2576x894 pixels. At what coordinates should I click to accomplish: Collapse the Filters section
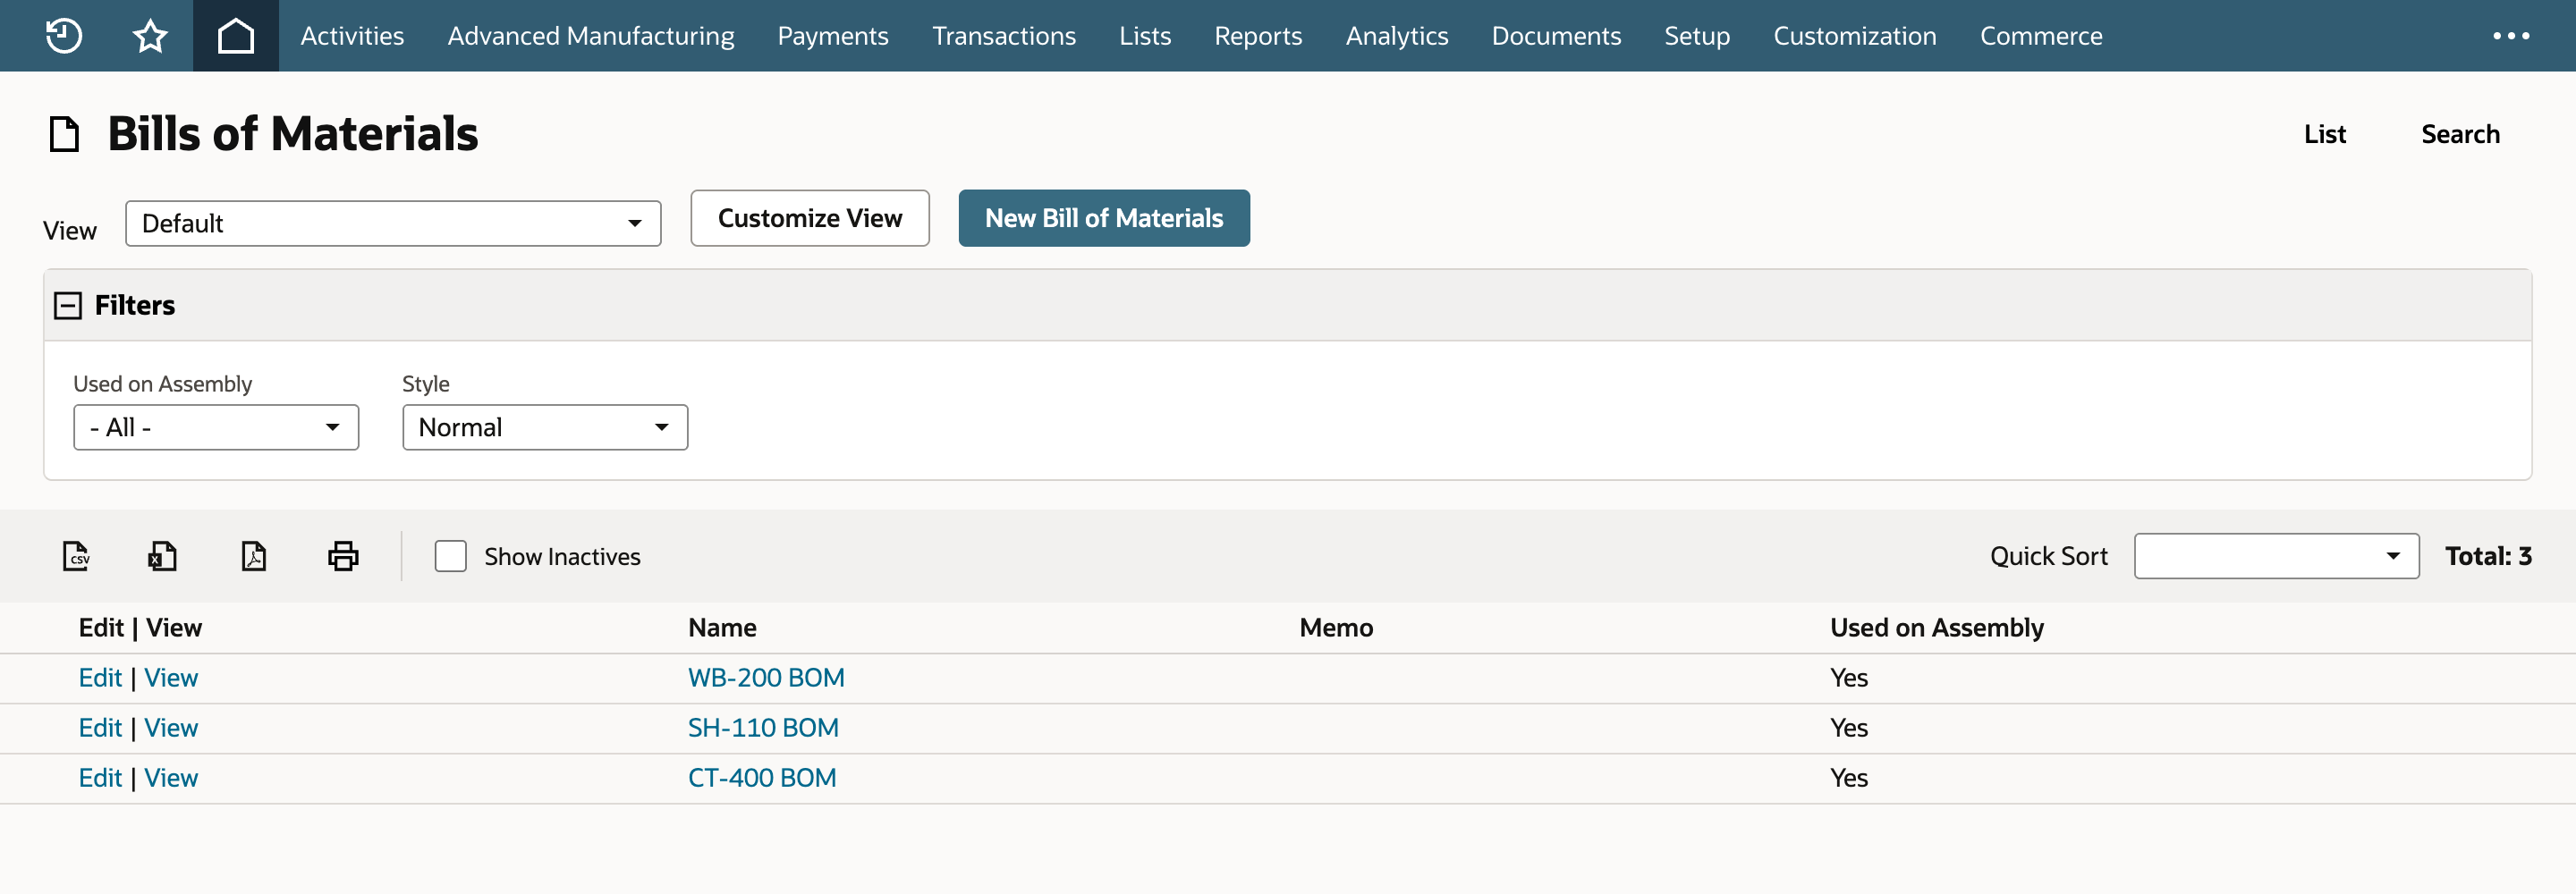pyautogui.click(x=68, y=305)
